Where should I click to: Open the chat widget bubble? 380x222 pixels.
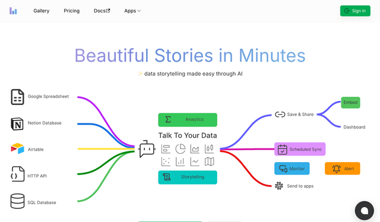[364, 211]
